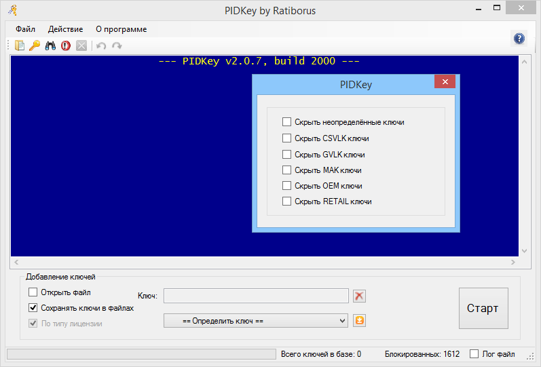Image resolution: width=541 pixels, height=367 pixels.
Task: Click the documents copy icon in toolbar
Action: (x=20, y=45)
